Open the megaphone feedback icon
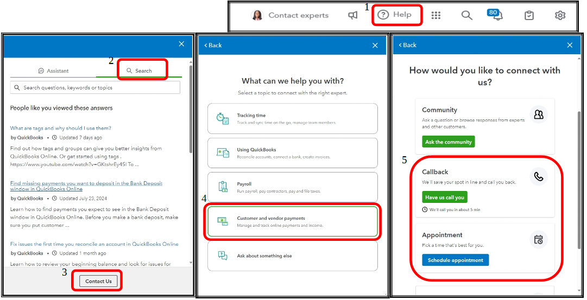The image size is (587, 300). pyautogui.click(x=352, y=15)
